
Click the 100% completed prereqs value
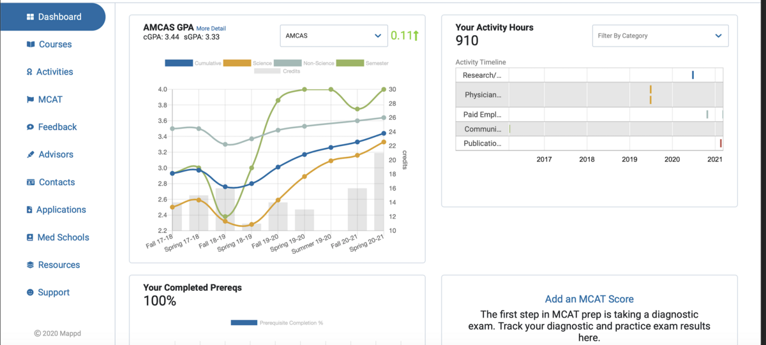[160, 301]
